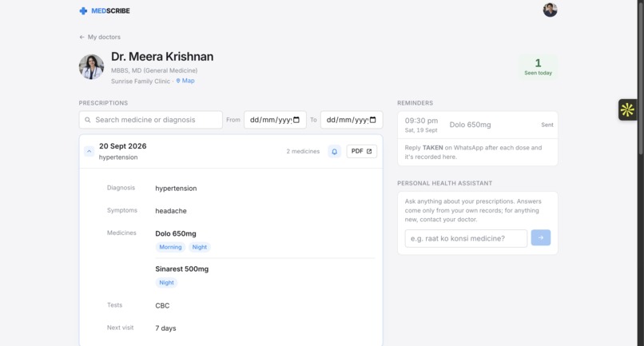
Task: Send the question with the arrow button
Action: pos(541,237)
